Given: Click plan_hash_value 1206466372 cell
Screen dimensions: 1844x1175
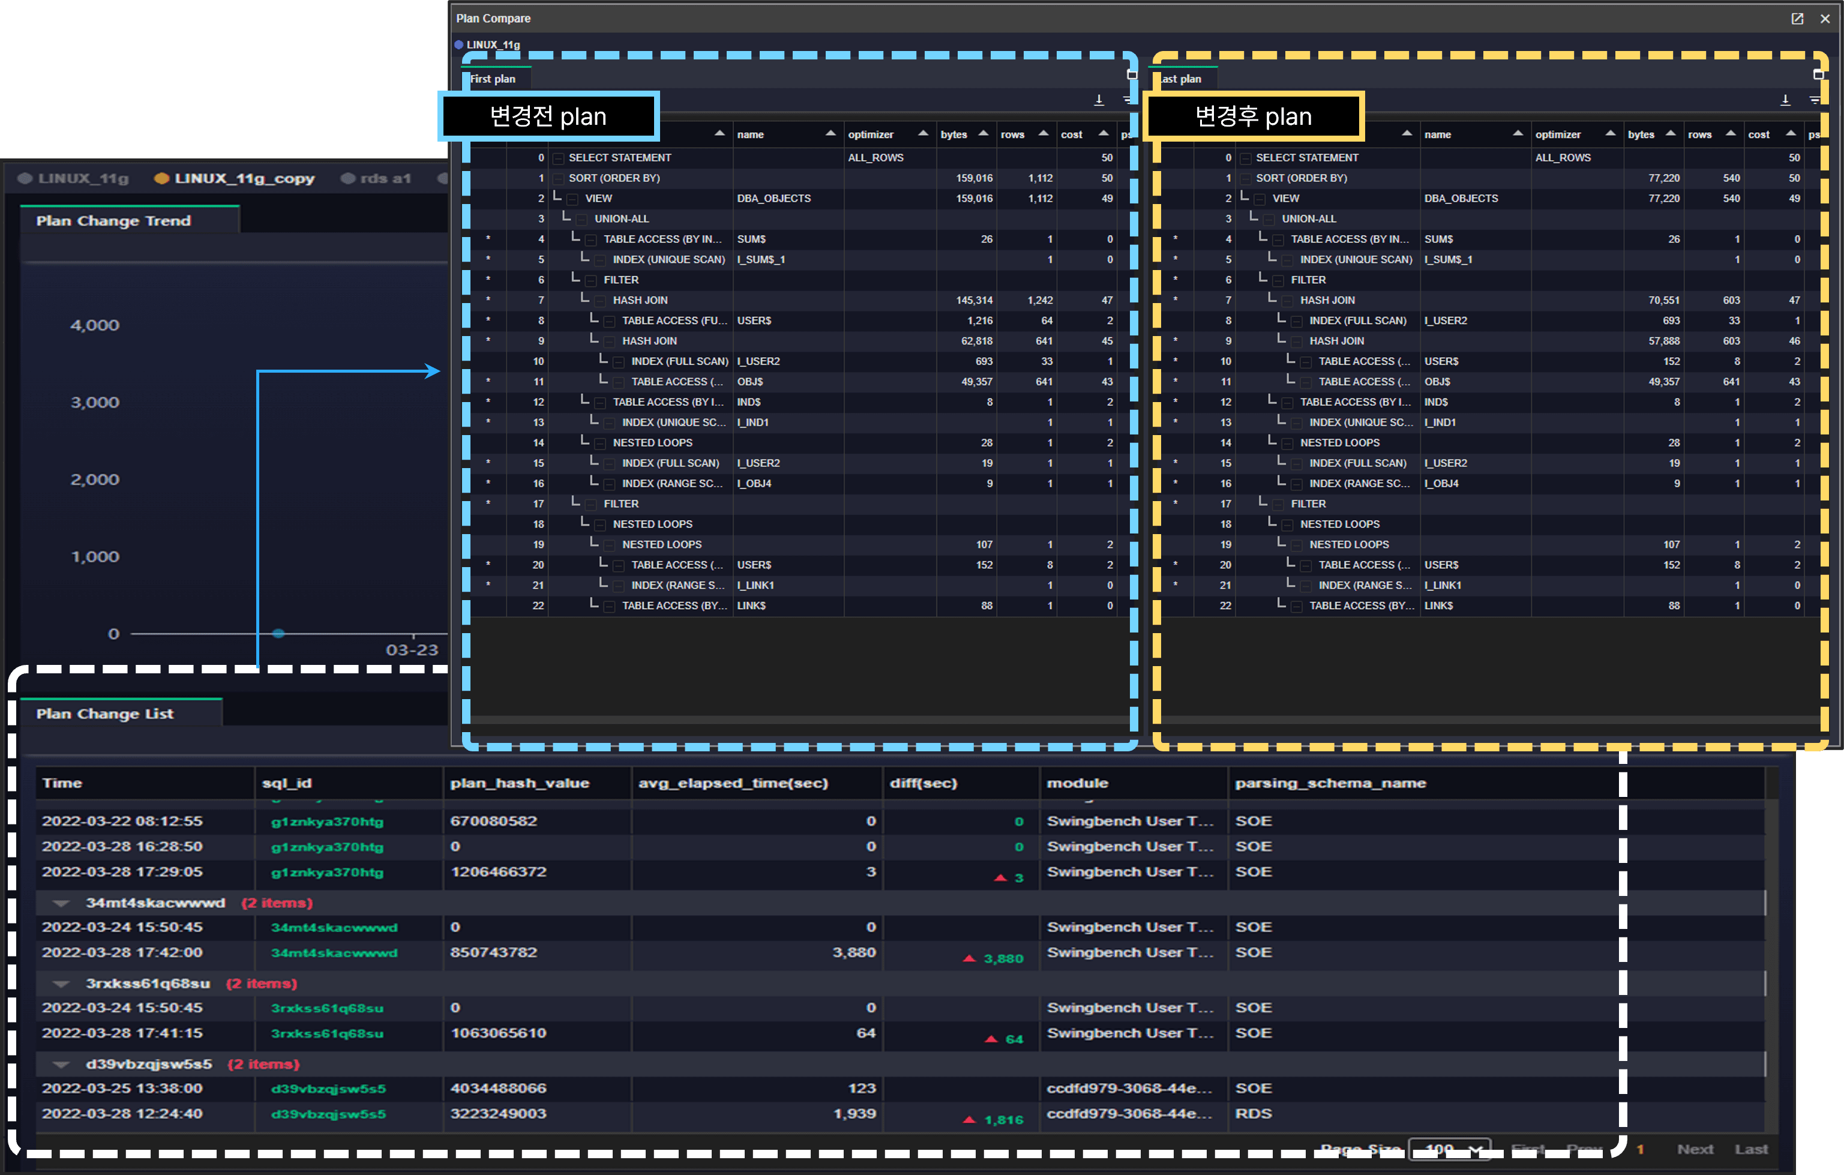Looking at the screenshot, I should point(537,872).
